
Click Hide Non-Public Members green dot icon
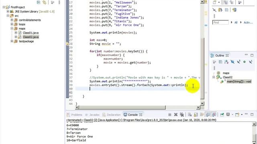pos(245,62)
